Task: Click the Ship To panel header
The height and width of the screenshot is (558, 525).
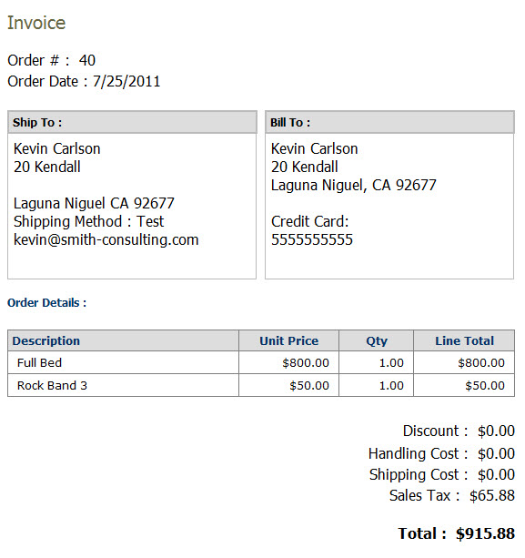Action: point(132,122)
